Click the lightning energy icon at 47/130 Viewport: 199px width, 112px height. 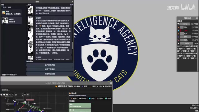click(178, 34)
